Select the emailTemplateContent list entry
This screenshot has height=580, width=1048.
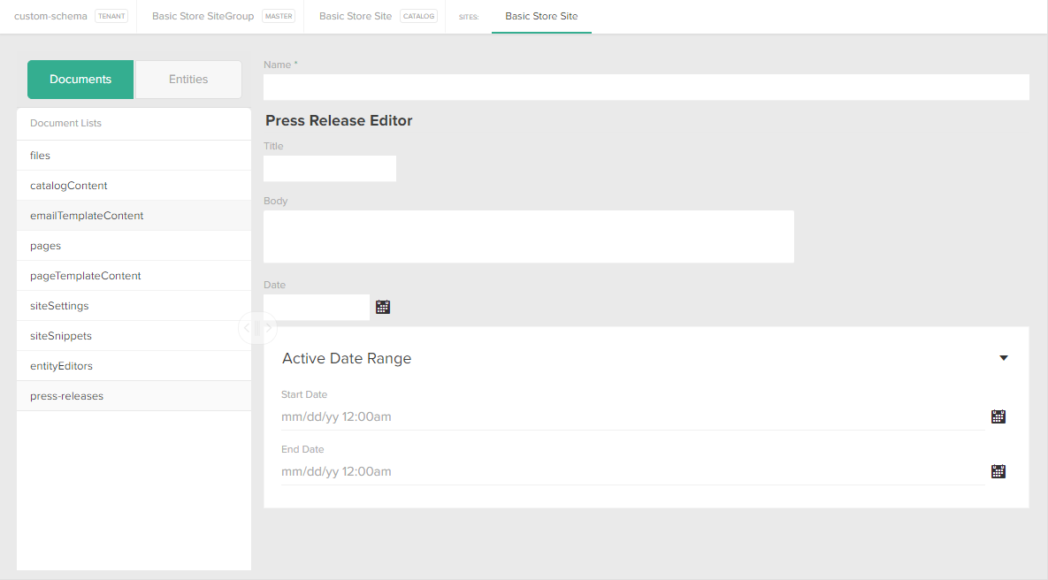pos(86,215)
